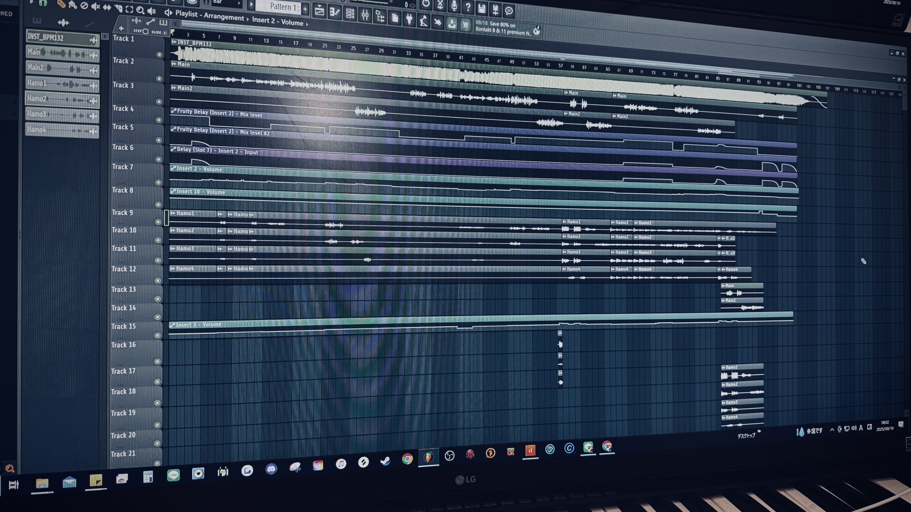Open the channel rack icon

click(x=350, y=14)
